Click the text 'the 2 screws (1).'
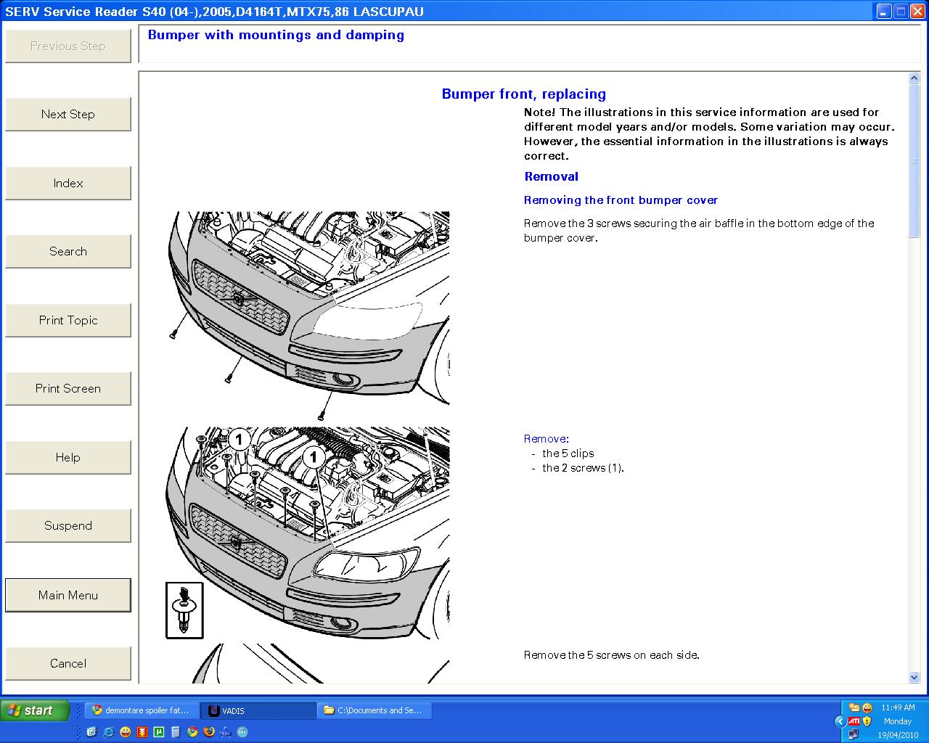Image resolution: width=929 pixels, height=743 pixels. (584, 468)
